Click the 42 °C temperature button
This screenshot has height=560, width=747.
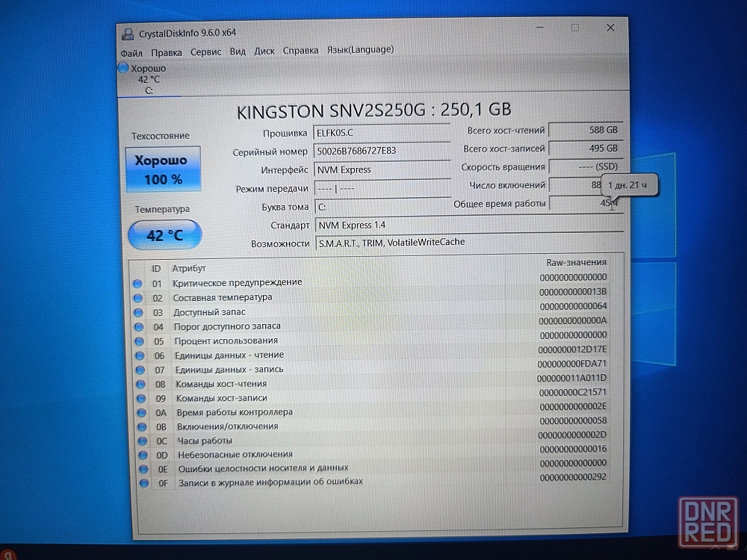click(165, 234)
